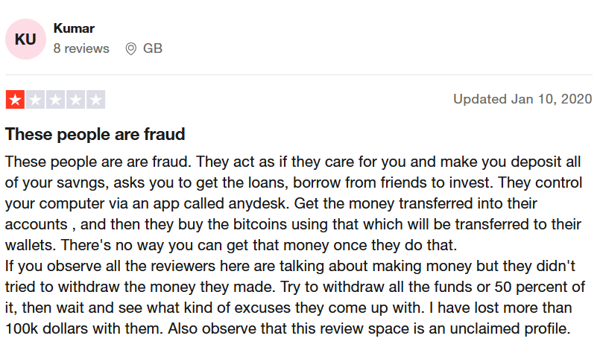Open reviewer name Kumar
603x356 pixels.
74,28
